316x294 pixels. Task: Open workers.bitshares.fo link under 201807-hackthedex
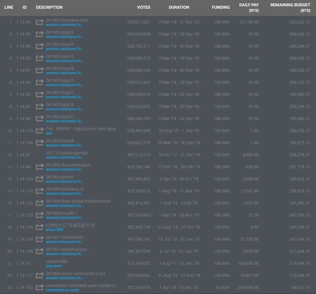[x=65, y=242]
